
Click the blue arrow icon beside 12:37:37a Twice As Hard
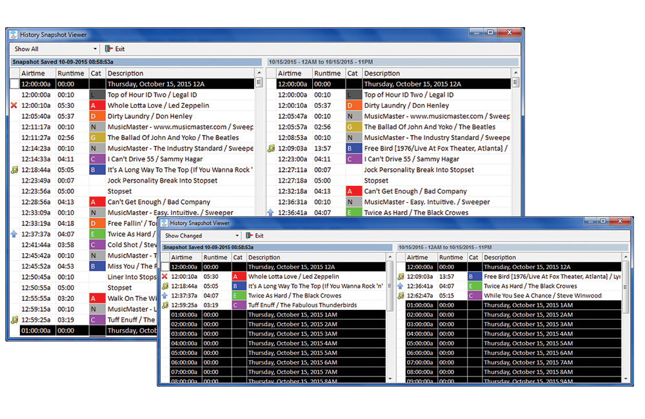pos(165,296)
